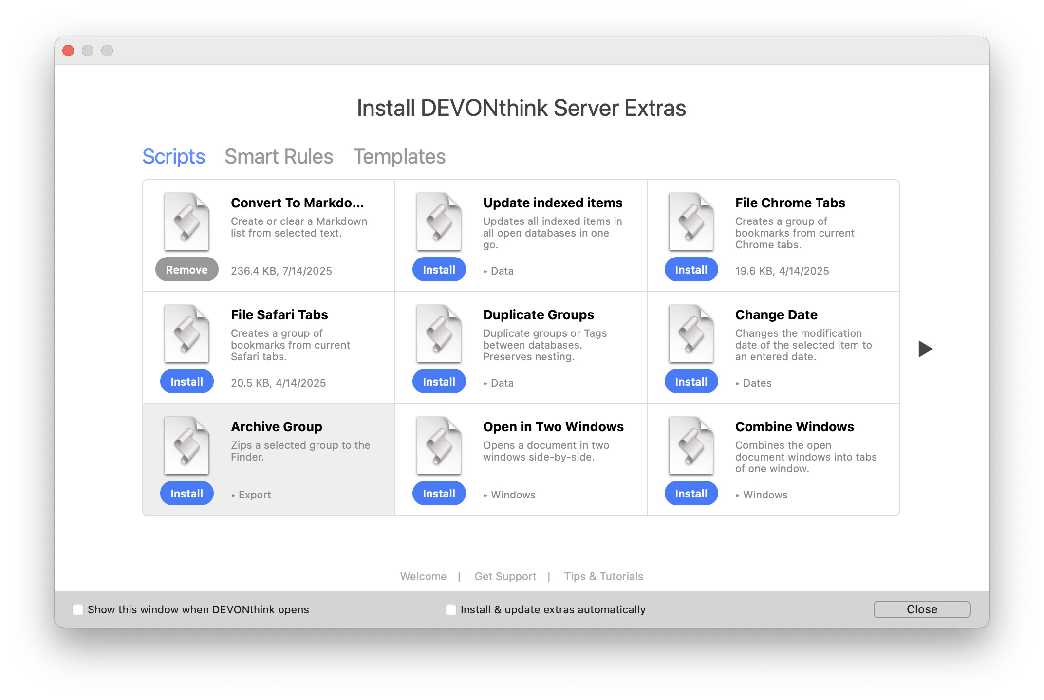Remove the Convert To Markdown script
The height and width of the screenshot is (700, 1044).
187,270
